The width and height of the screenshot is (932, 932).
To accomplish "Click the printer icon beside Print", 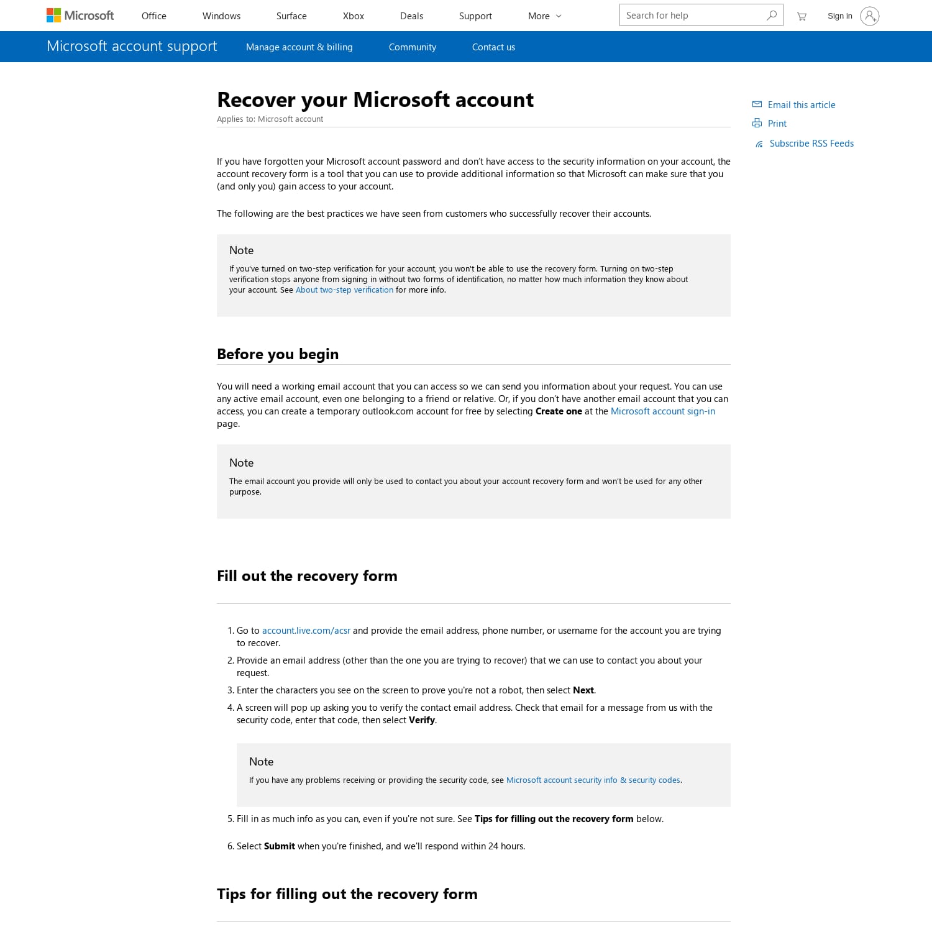I will (x=757, y=123).
